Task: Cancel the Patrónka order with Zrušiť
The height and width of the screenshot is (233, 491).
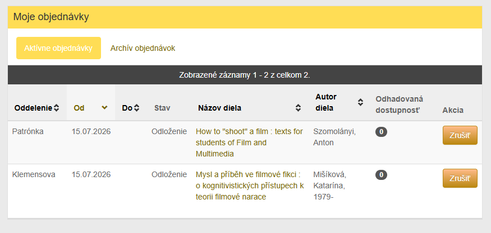Action: (x=460, y=135)
